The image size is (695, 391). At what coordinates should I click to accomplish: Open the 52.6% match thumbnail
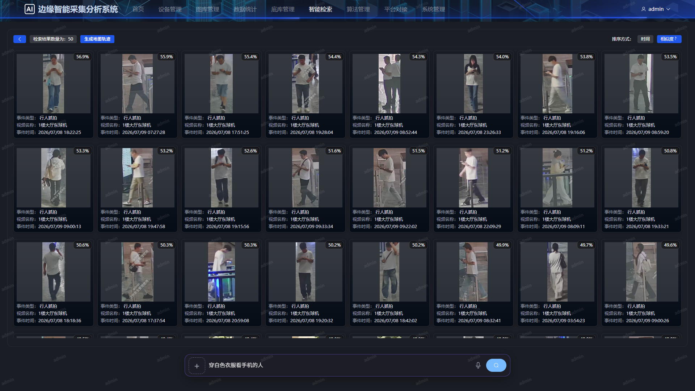tap(222, 178)
